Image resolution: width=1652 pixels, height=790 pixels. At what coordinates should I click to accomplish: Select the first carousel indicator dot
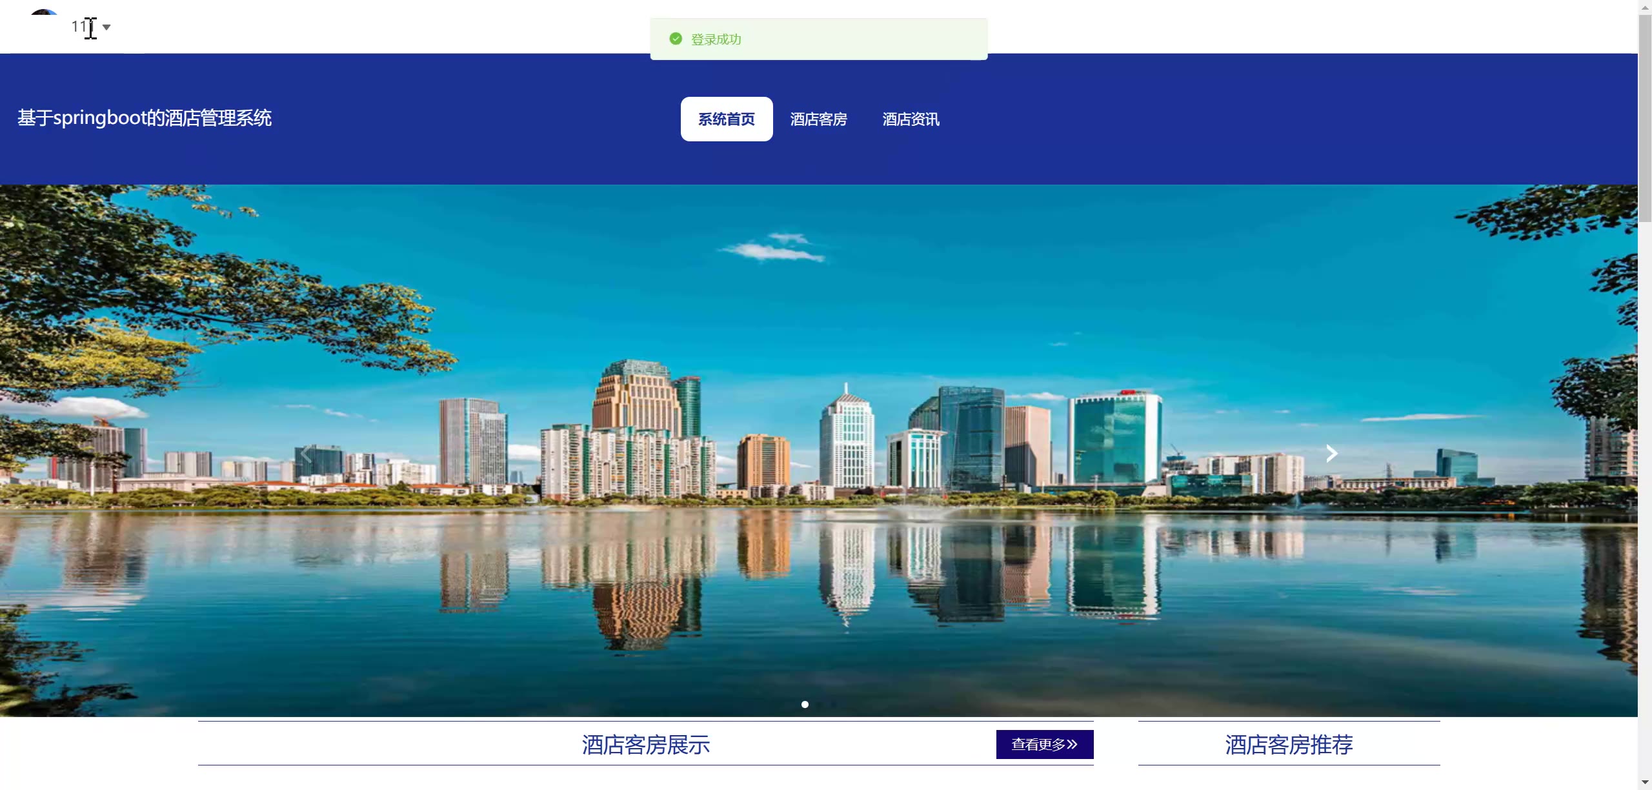805,704
